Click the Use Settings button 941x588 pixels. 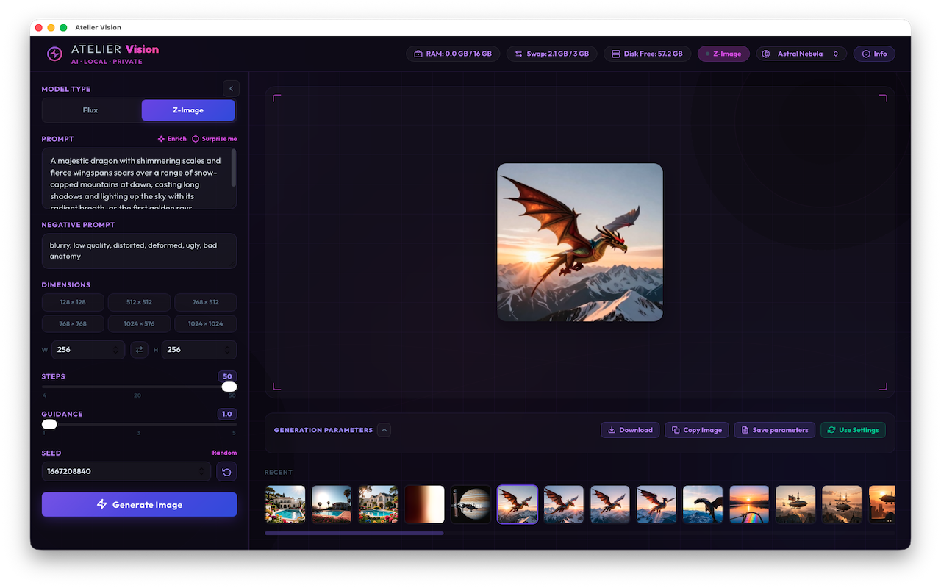pos(854,430)
